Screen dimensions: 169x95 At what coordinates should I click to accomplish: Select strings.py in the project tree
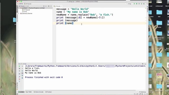coord(26,10)
